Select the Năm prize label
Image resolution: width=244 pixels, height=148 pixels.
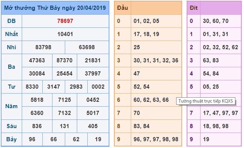(12, 106)
